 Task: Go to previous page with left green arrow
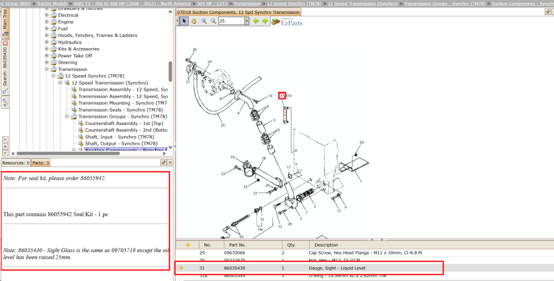(x=256, y=21)
